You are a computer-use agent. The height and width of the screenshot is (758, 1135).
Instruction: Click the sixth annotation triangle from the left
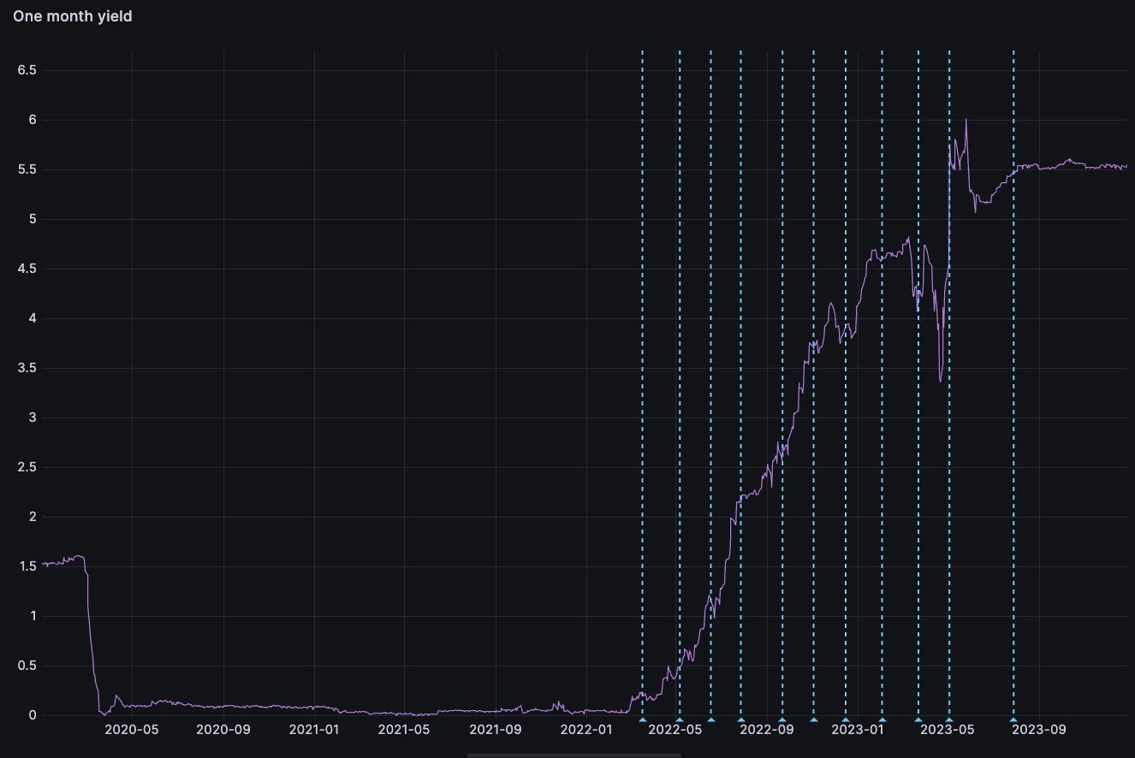pyautogui.click(x=814, y=720)
